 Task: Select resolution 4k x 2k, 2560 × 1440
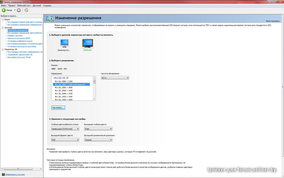coord(64,91)
